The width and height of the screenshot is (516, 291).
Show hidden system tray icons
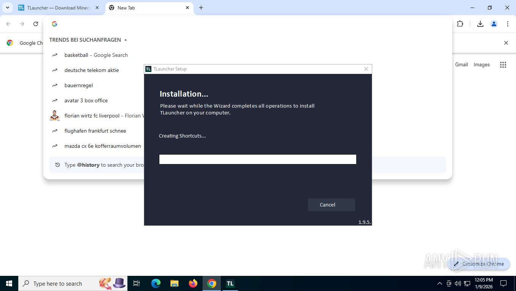(x=440, y=283)
